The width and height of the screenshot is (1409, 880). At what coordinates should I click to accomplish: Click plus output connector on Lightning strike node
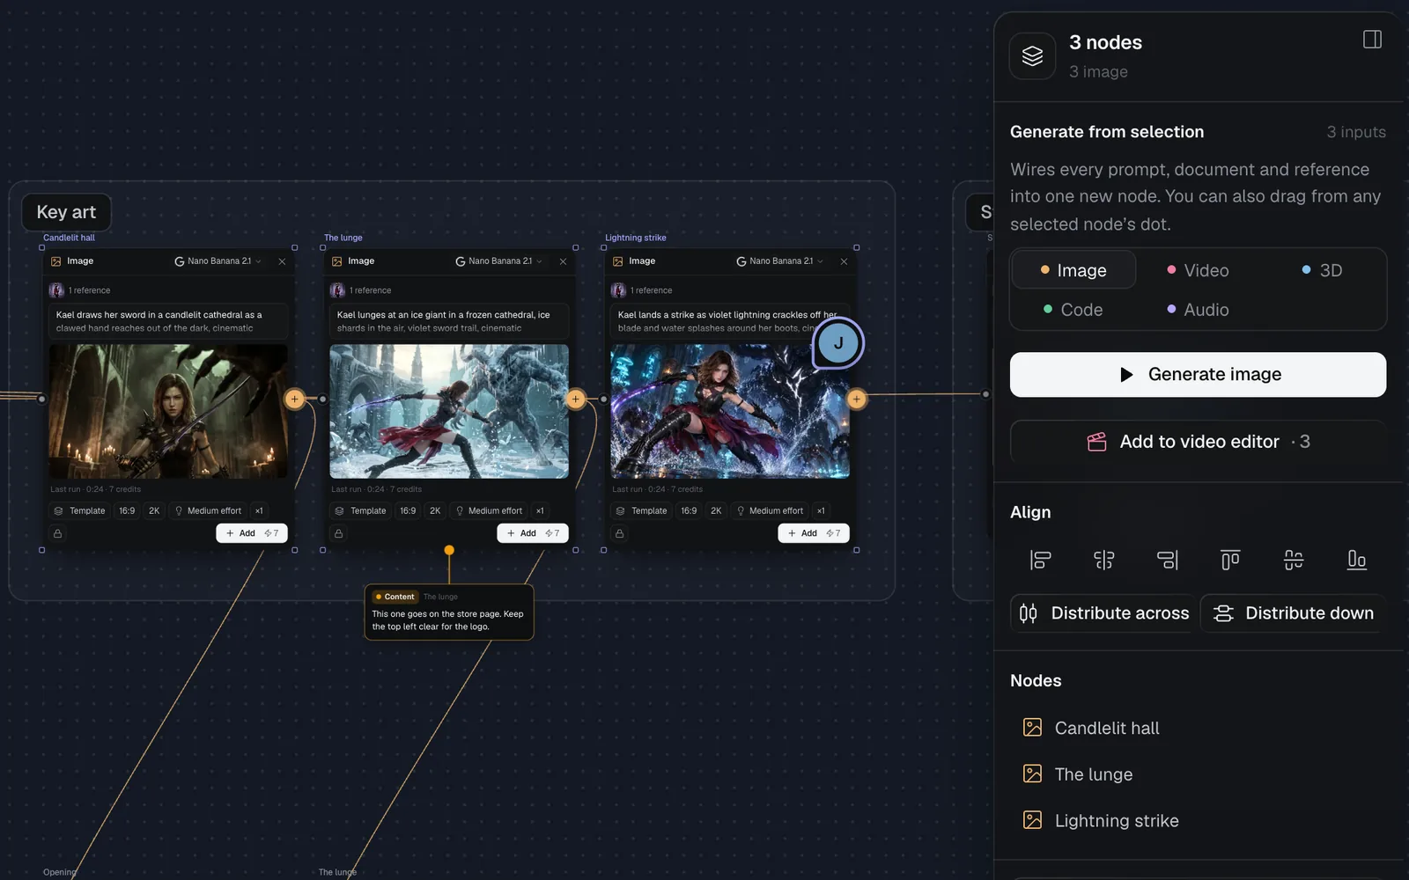point(856,399)
